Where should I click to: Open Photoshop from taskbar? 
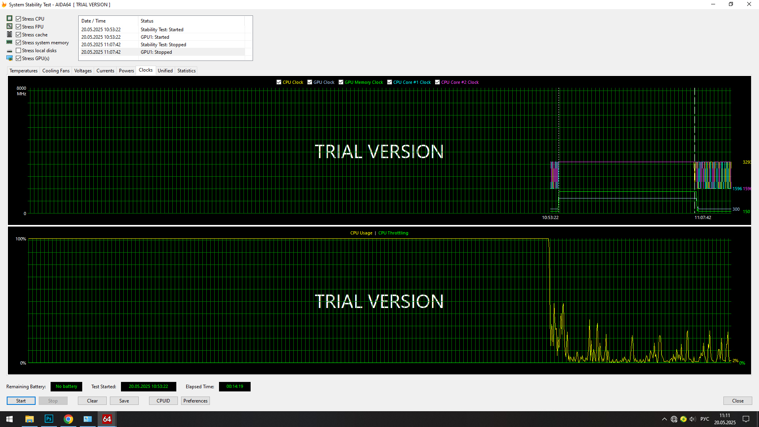tap(49, 419)
